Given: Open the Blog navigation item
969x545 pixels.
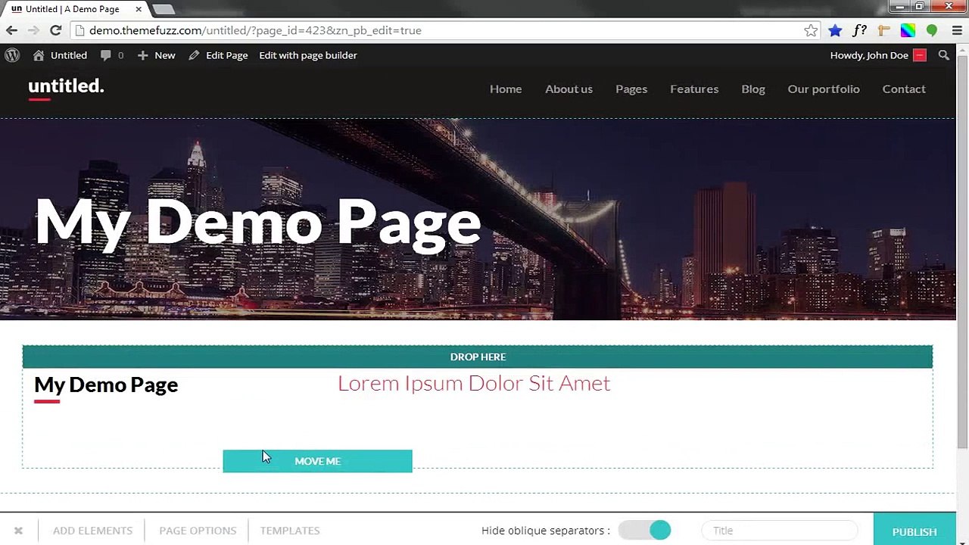Looking at the screenshot, I should tap(753, 89).
